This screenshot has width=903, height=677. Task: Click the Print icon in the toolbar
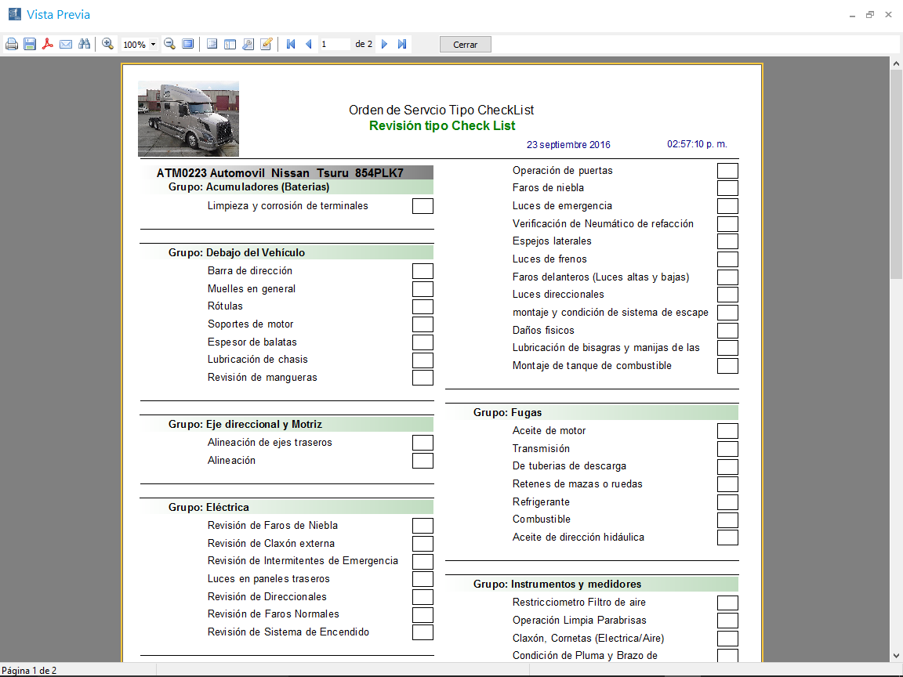click(12, 44)
